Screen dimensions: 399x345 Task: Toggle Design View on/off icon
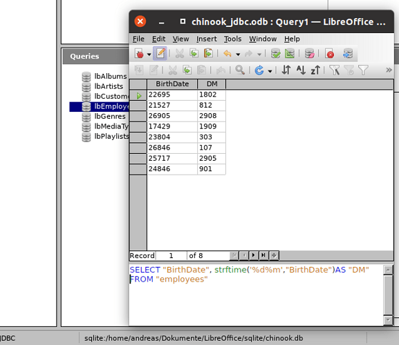coord(290,54)
